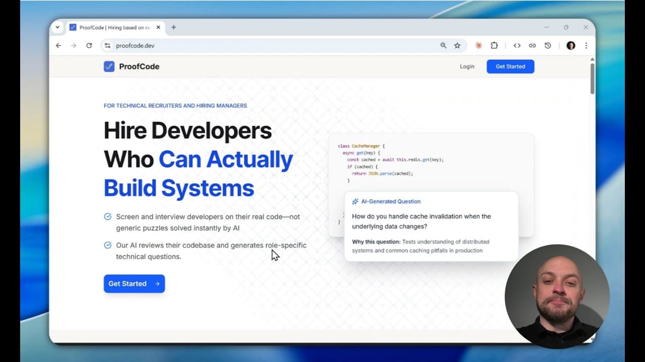
Task: Open the tab search chevron dropdown
Action: 57,27
